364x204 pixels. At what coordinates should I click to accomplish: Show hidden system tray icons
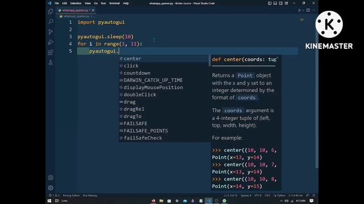[x=281, y=201]
